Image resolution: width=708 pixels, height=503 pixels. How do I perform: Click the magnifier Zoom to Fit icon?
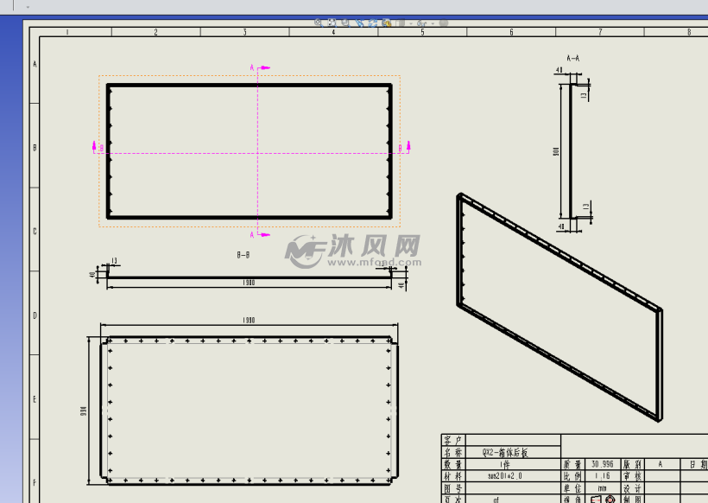(319, 23)
